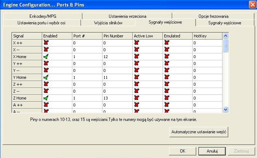Close the Engine Configuration dialog
This screenshot has height=158, width=257.
pyautogui.click(x=253, y=5)
